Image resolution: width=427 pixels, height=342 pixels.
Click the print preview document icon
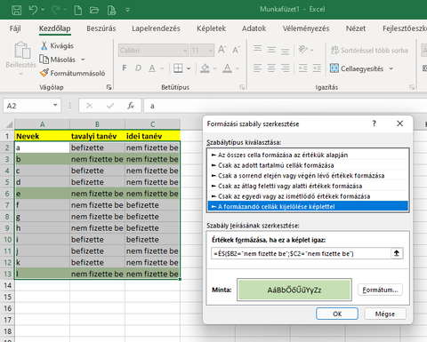click(x=111, y=10)
